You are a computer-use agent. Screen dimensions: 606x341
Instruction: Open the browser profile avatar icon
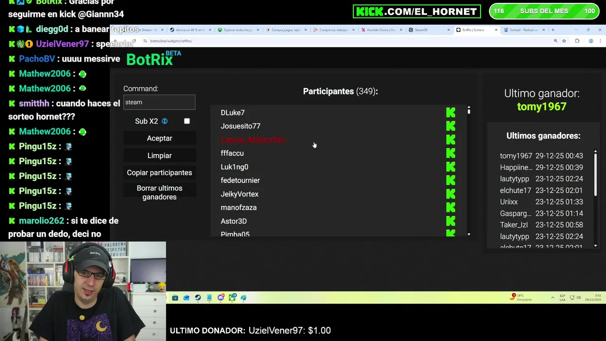click(591, 41)
